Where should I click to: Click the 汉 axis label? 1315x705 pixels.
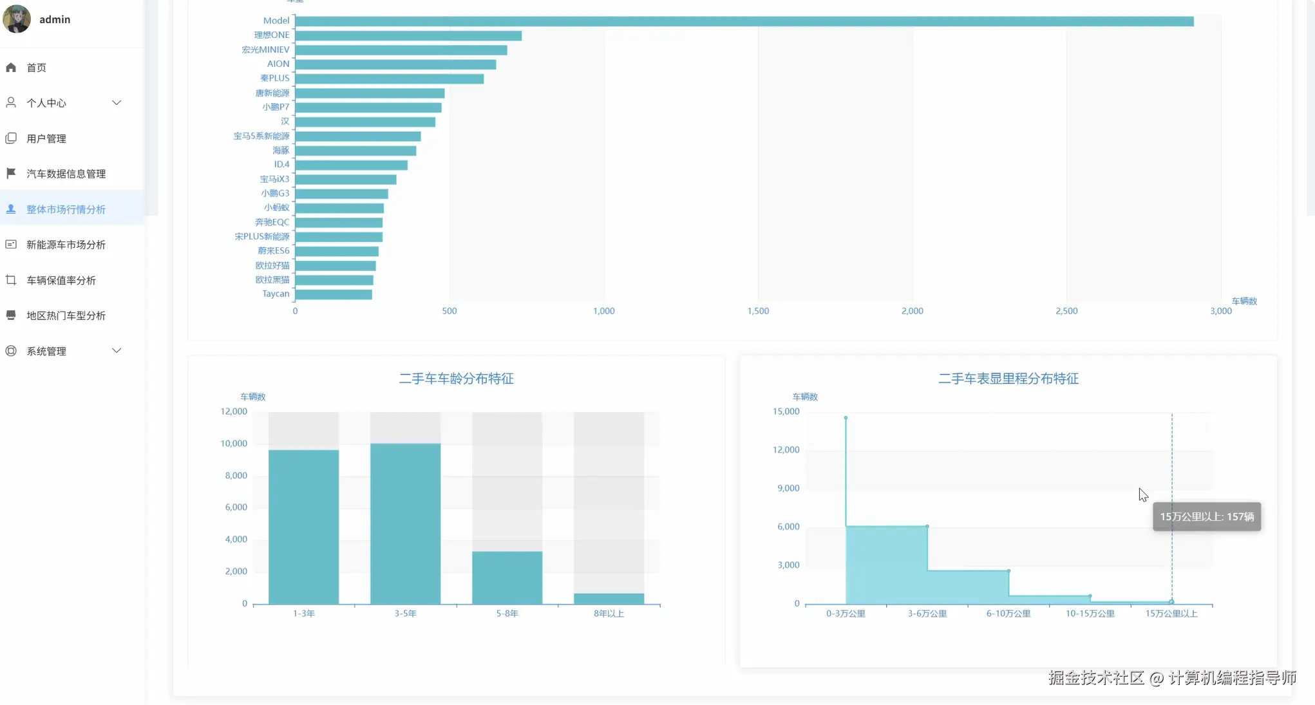[x=285, y=121]
